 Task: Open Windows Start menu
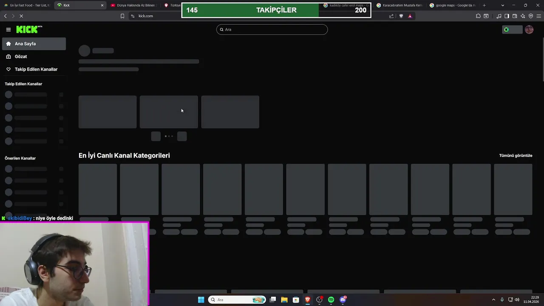tap(201, 300)
